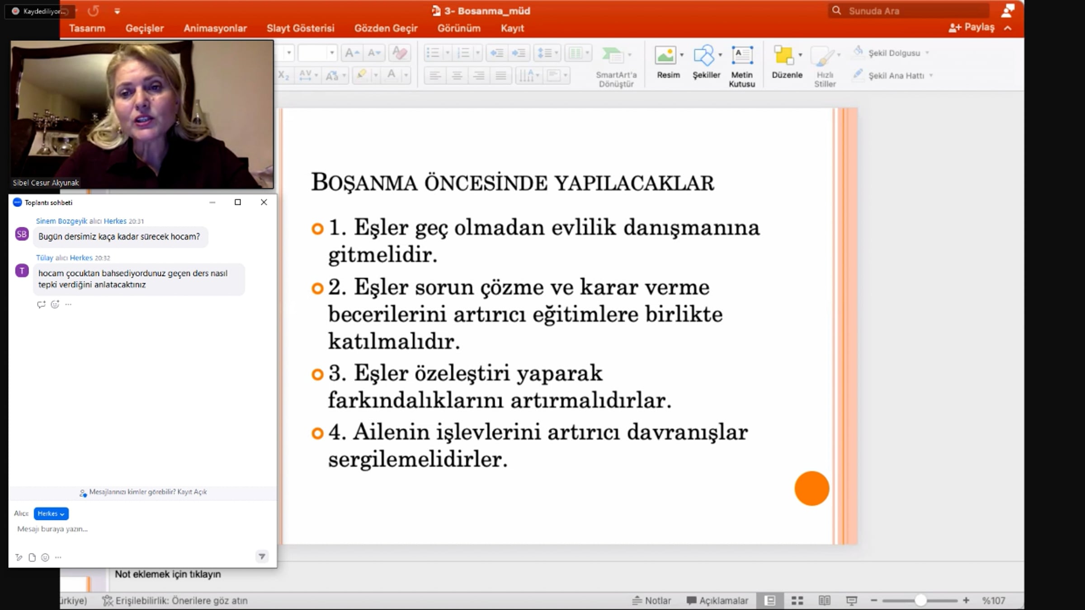
Task: Switch to slide sorter grid view
Action: pyautogui.click(x=797, y=601)
